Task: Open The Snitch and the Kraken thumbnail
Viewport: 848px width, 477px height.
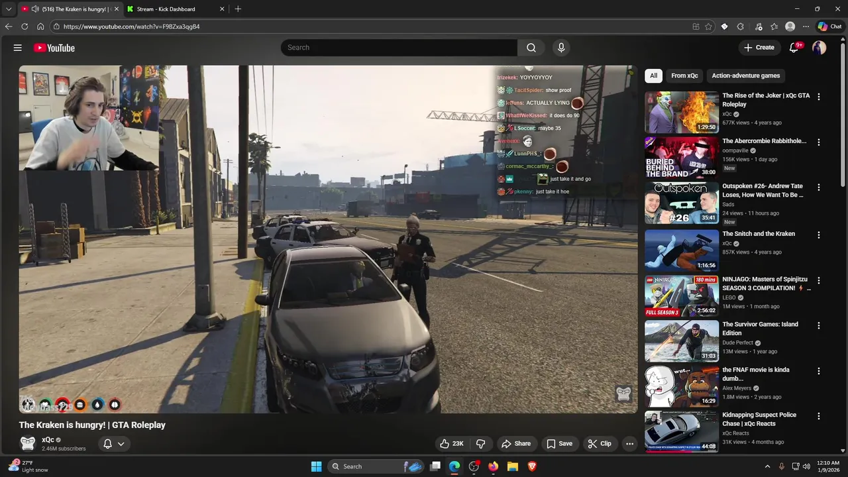Action: coord(682,250)
